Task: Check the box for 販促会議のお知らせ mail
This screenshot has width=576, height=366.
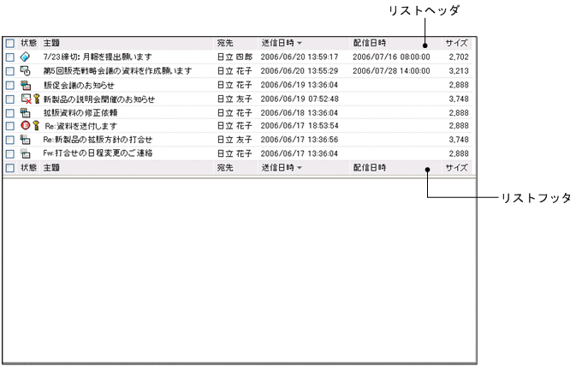Action: click(10, 86)
